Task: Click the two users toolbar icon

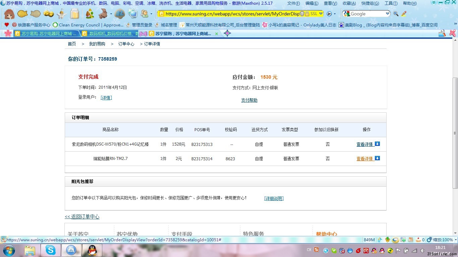Action: coord(145,14)
